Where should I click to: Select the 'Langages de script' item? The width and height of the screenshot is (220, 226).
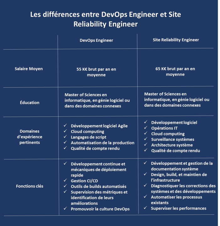(89, 137)
